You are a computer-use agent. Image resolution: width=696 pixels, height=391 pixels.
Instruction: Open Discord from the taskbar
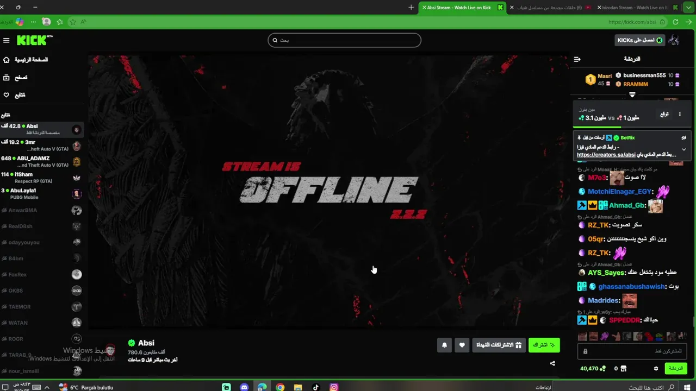point(244,387)
